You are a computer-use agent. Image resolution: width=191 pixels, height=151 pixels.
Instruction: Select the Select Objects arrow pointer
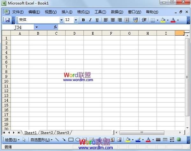tap(24, 140)
